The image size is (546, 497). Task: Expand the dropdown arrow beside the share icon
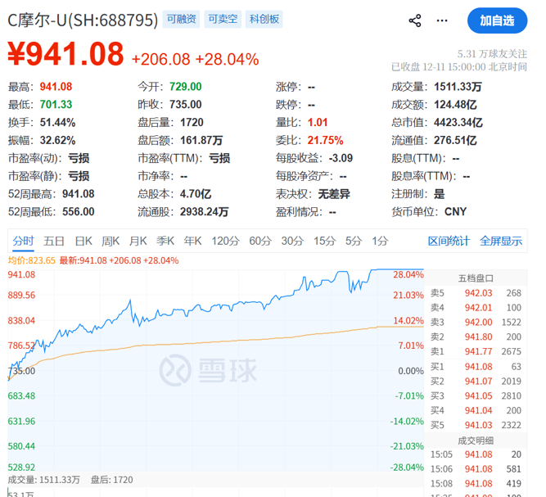pos(443,20)
